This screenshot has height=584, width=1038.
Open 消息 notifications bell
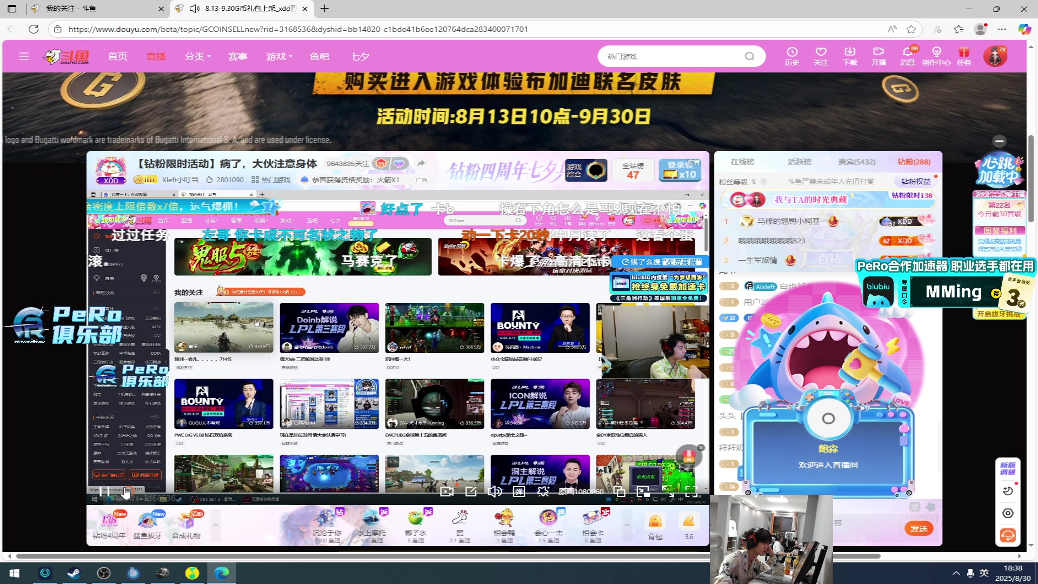907,56
